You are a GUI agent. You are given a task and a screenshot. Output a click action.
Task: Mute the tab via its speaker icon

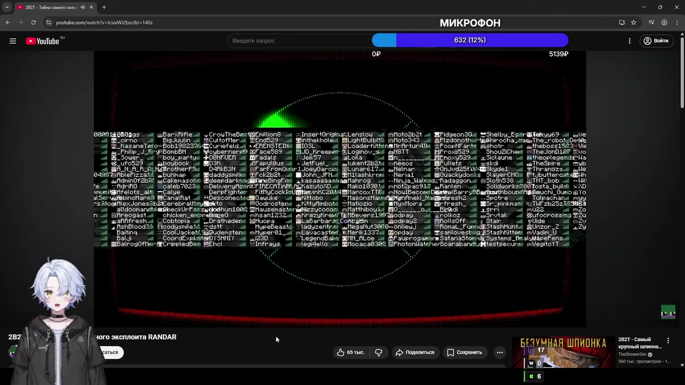point(82,7)
